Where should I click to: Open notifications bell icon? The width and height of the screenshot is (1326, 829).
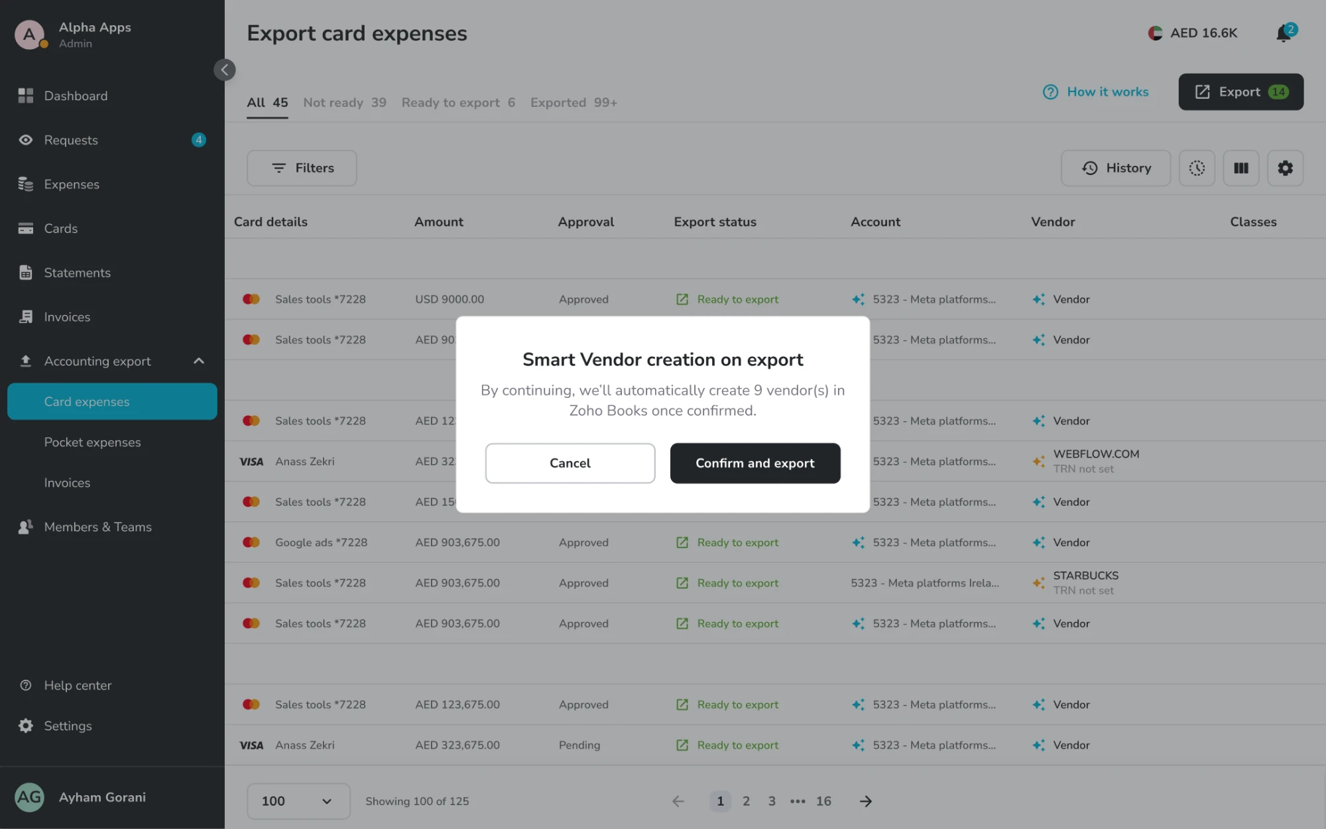1285,32
